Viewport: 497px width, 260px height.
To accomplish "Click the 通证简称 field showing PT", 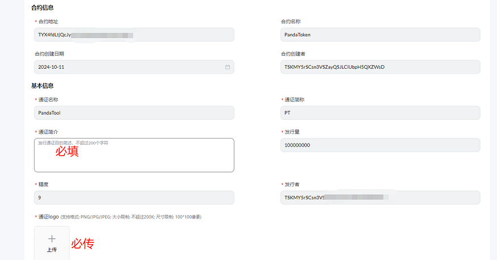I will click(381, 113).
